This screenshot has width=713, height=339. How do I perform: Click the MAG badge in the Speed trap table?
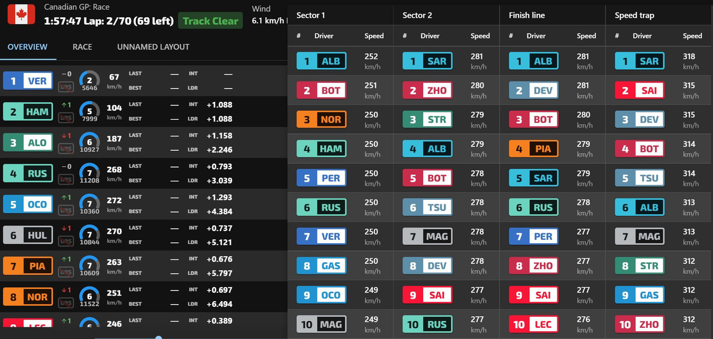(x=639, y=236)
